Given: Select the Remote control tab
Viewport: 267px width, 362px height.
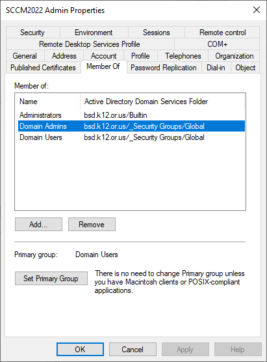Looking at the screenshot, I should point(222,33).
